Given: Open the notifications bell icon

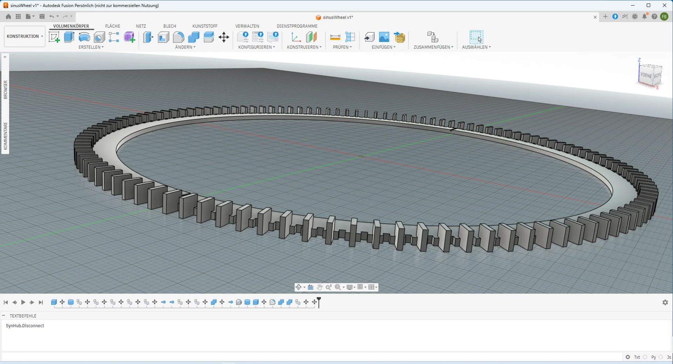Looking at the screenshot, I should point(645,16).
